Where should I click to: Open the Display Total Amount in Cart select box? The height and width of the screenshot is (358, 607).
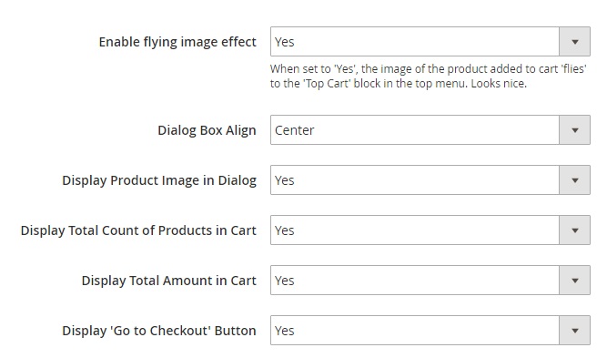pyautogui.click(x=430, y=281)
